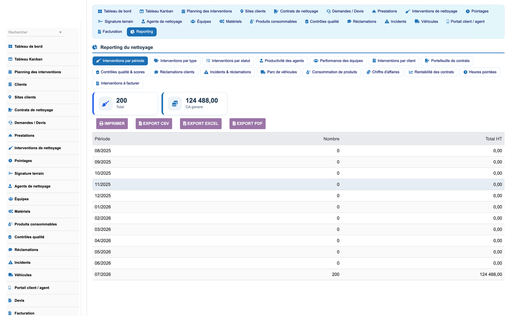Open Contrats de nettoyage in top navigation
Screen dimensions: 510x316
[296, 11]
